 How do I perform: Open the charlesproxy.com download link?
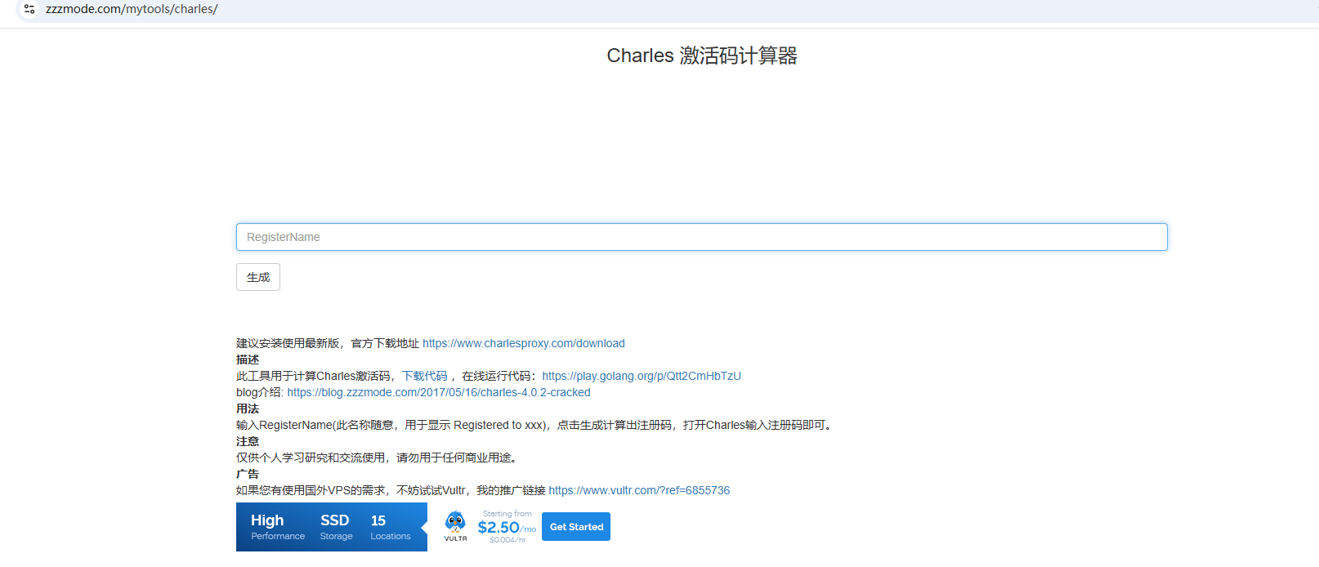point(524,343)
